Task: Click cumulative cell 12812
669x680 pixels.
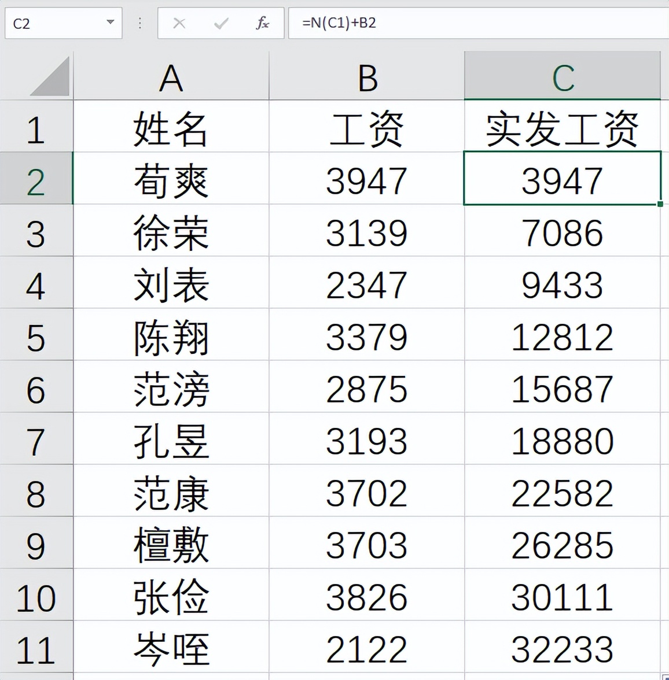Action: (x=563, y=334)
